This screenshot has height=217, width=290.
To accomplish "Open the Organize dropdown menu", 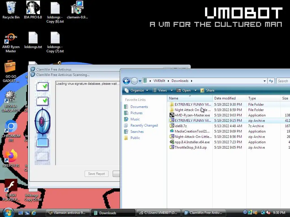I will point(137,90).
